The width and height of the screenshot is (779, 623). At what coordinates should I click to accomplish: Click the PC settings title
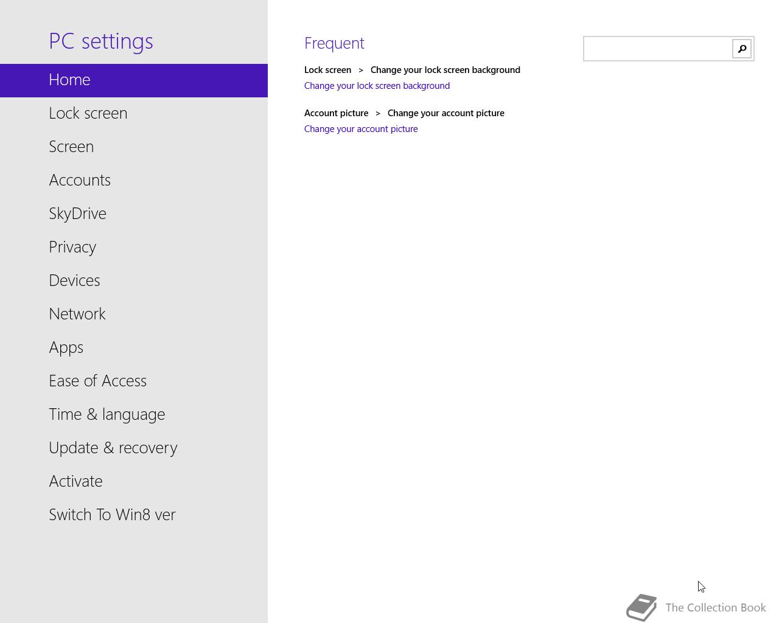[101, 41]
